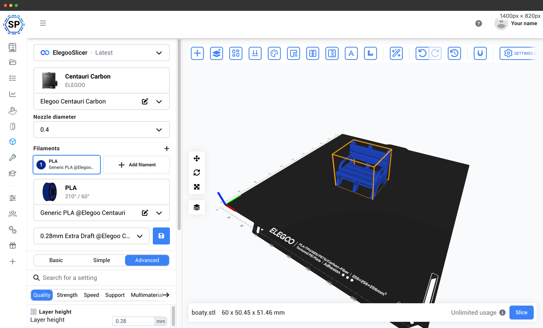Click the plus icon in left sidebar
543x328 pixels.
pos(13,261)
